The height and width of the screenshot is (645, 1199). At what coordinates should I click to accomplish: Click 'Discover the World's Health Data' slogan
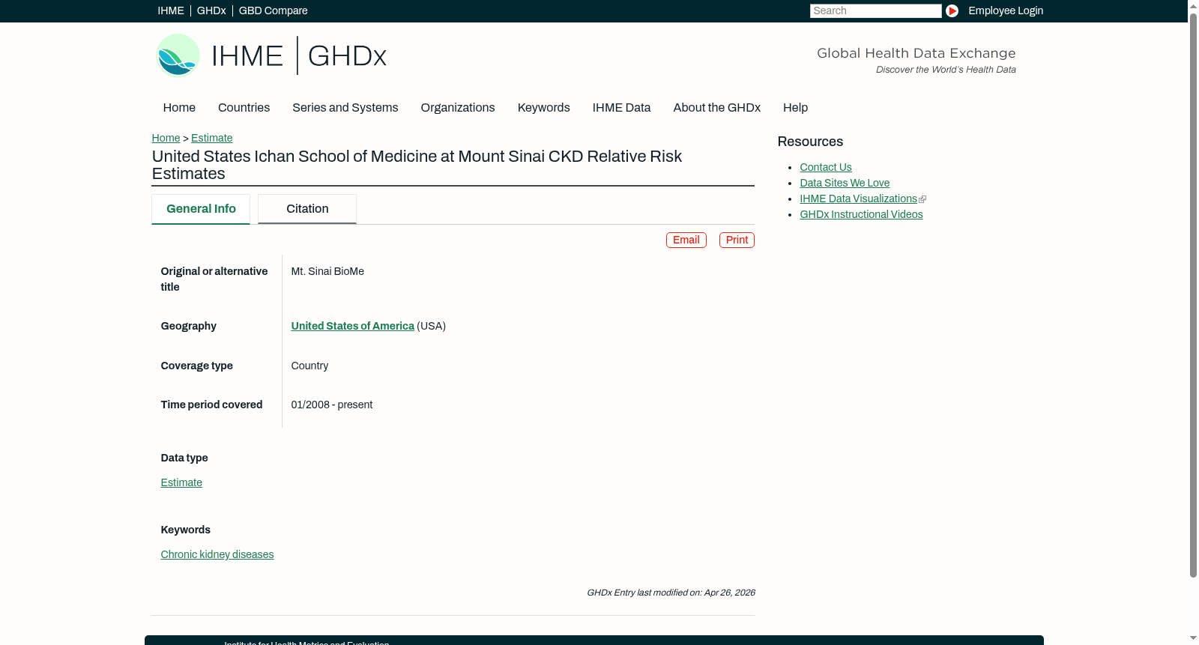(x=946, y=70)
